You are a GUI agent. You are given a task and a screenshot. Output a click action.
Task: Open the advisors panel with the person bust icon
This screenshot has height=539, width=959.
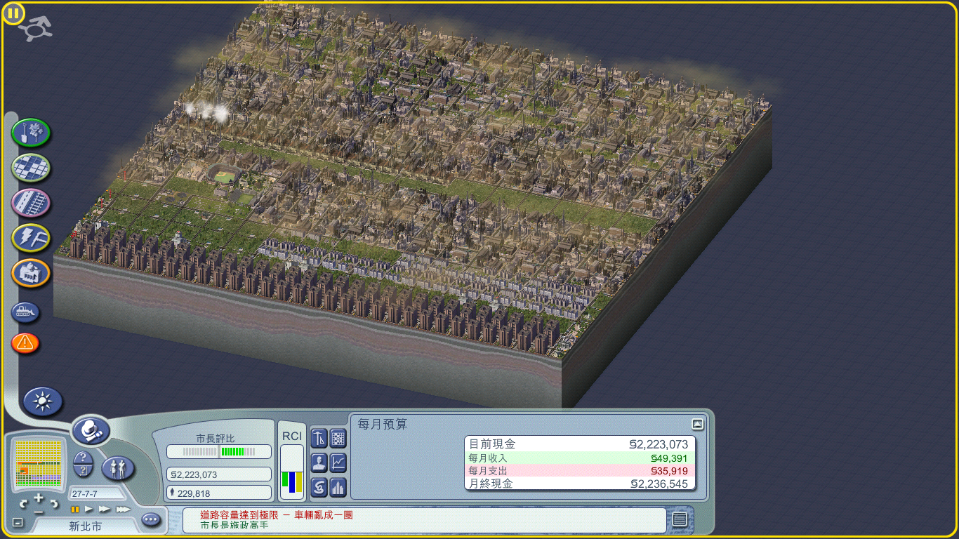319,463
